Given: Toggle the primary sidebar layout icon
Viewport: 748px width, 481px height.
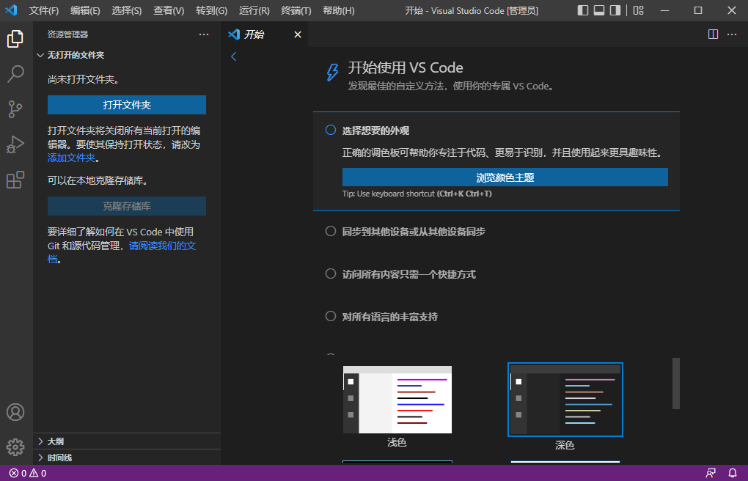Looking at the screenshot, I should pyautogui.click(x=583, y=10).
